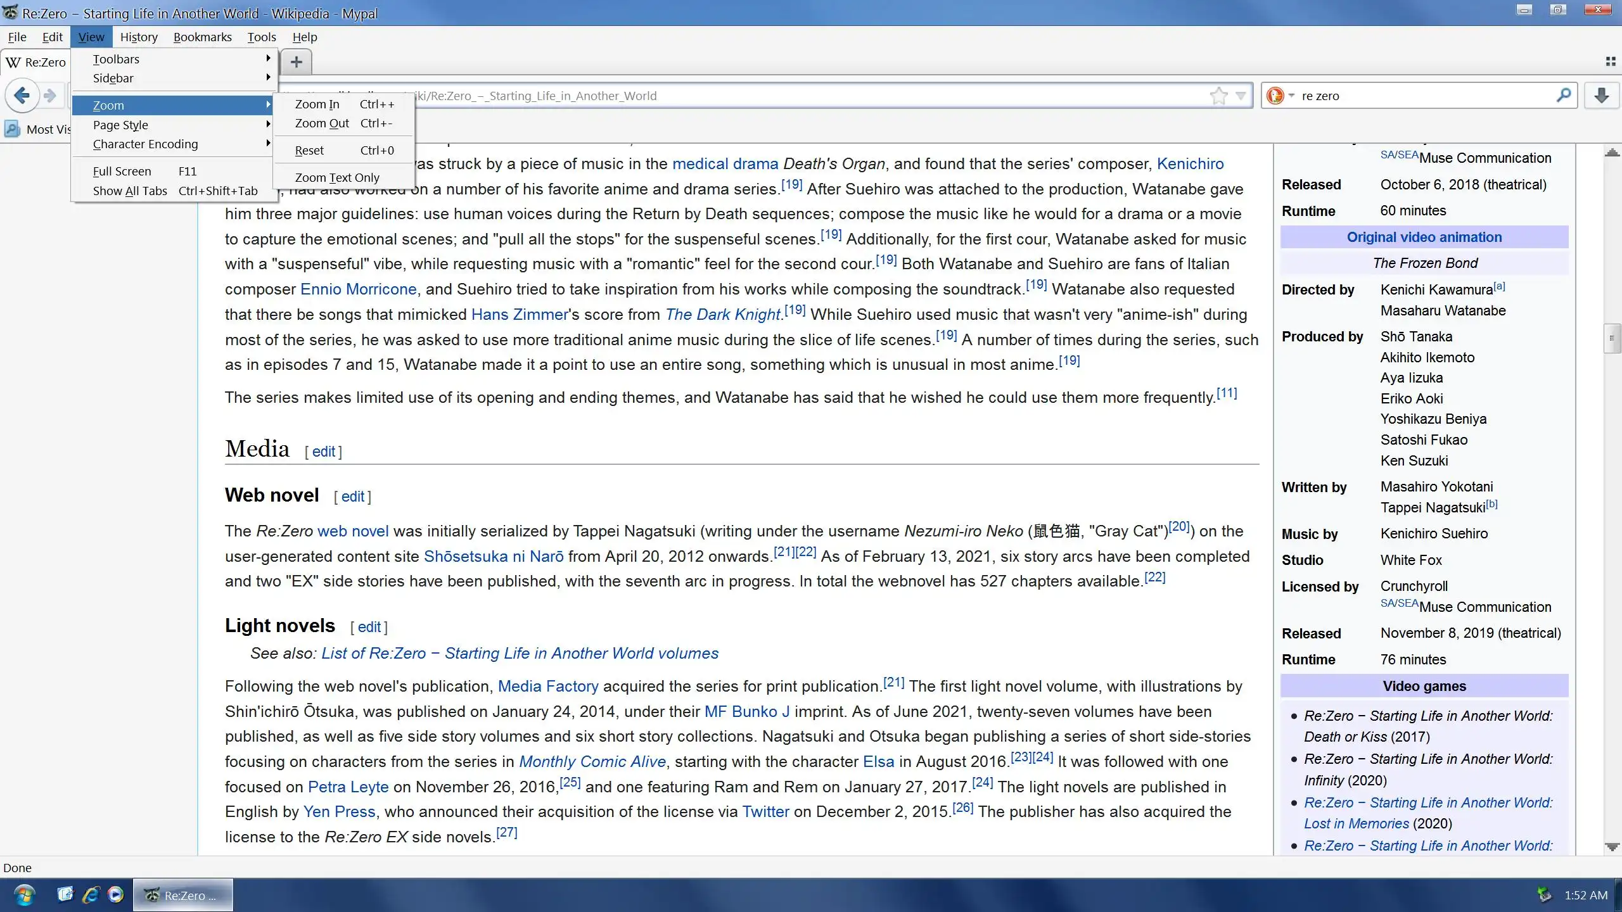
Task: Click the forward navigation arrow
Action: tap(51, 96)
